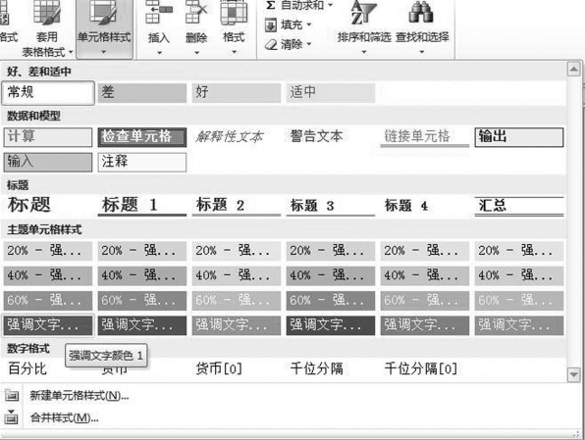Open 查找和选择 binoculars icon
Image resolution: width=585 pixels, height=440 pixels.
coord(421,13)
